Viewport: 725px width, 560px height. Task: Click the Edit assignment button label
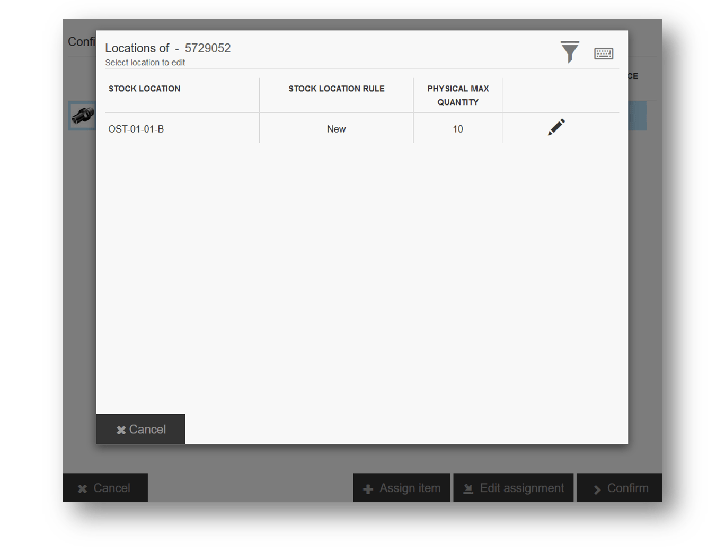[x=521, y=488]
